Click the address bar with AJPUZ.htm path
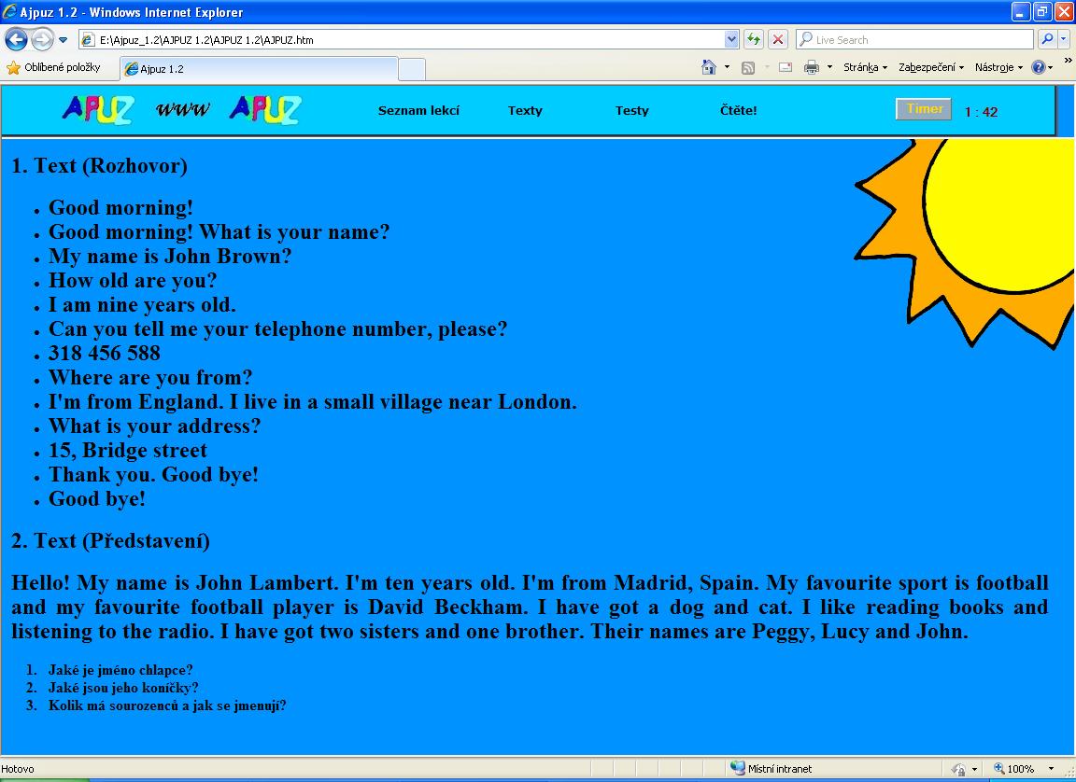The image size is (1076, 782). 402,40
